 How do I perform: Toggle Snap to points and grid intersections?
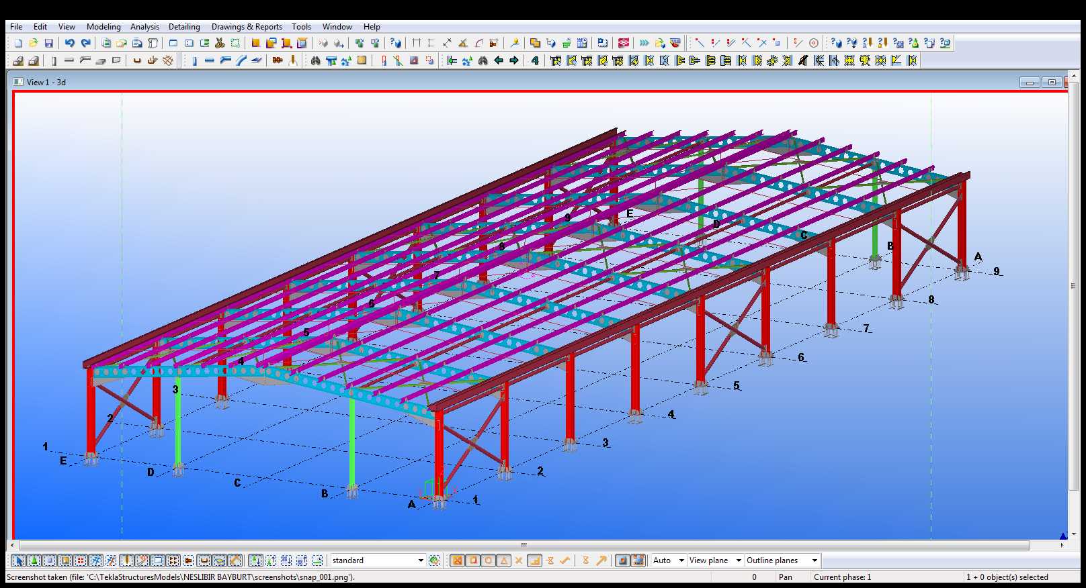(457, 560)
